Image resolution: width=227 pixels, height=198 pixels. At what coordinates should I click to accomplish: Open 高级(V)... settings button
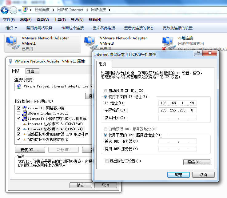[197, 162]
